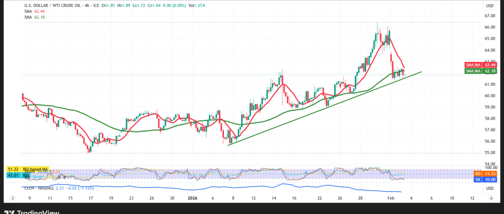Click the CLOV · NASDAQ indicator legend
This screenshot has width=504, height=214.
(x=40, y=187)
